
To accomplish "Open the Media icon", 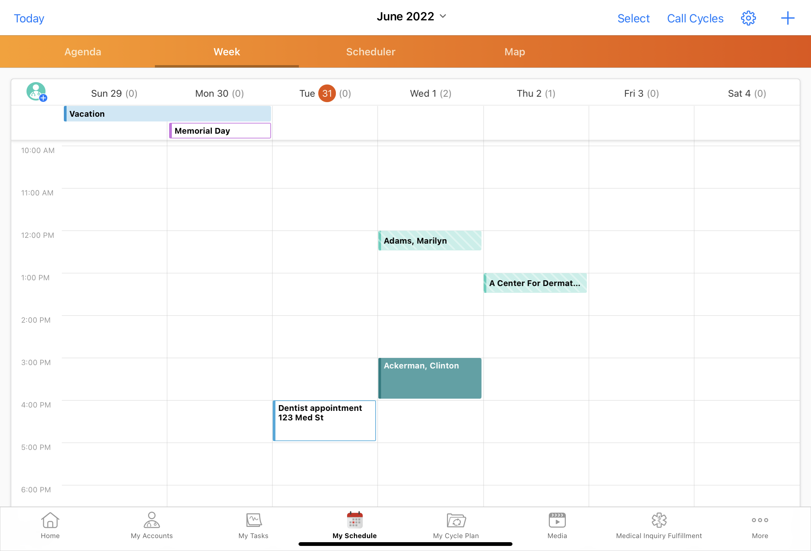I will pos(557,525).
